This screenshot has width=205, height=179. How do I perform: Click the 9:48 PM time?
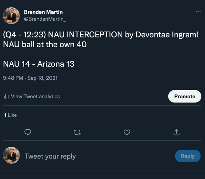pos(13,78)
